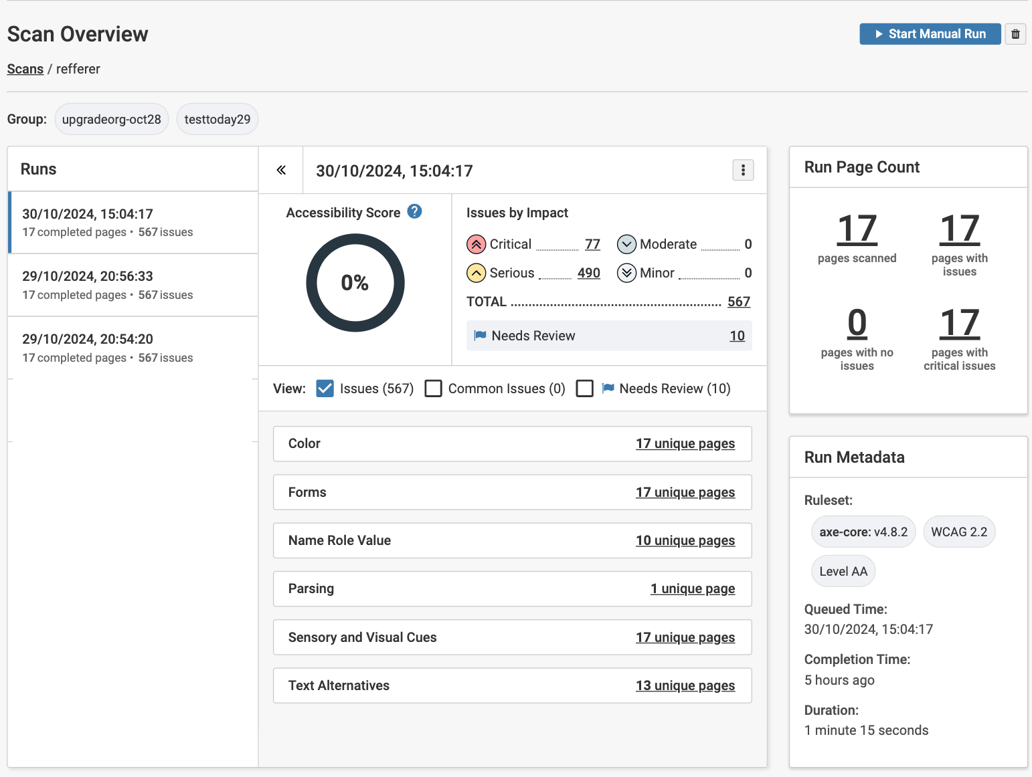Select the 29/10/2024, 20:54:20 run
This screenshot has height=777, width=1032.
(x=133, y=348)
